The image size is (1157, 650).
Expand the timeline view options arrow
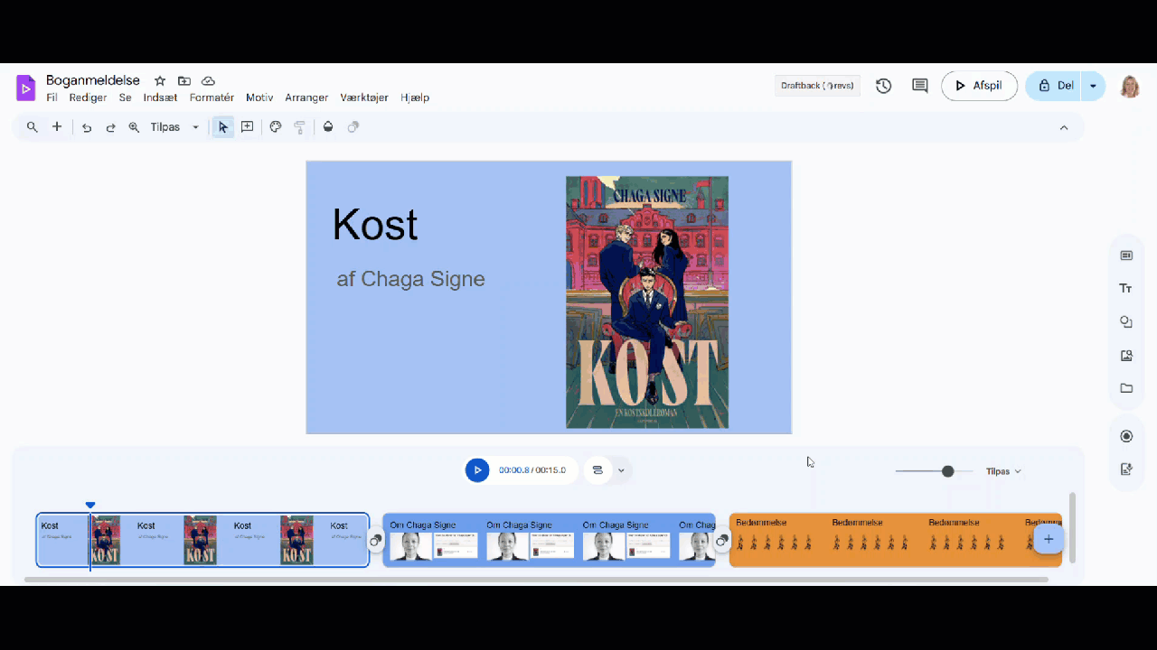[621, 470]
